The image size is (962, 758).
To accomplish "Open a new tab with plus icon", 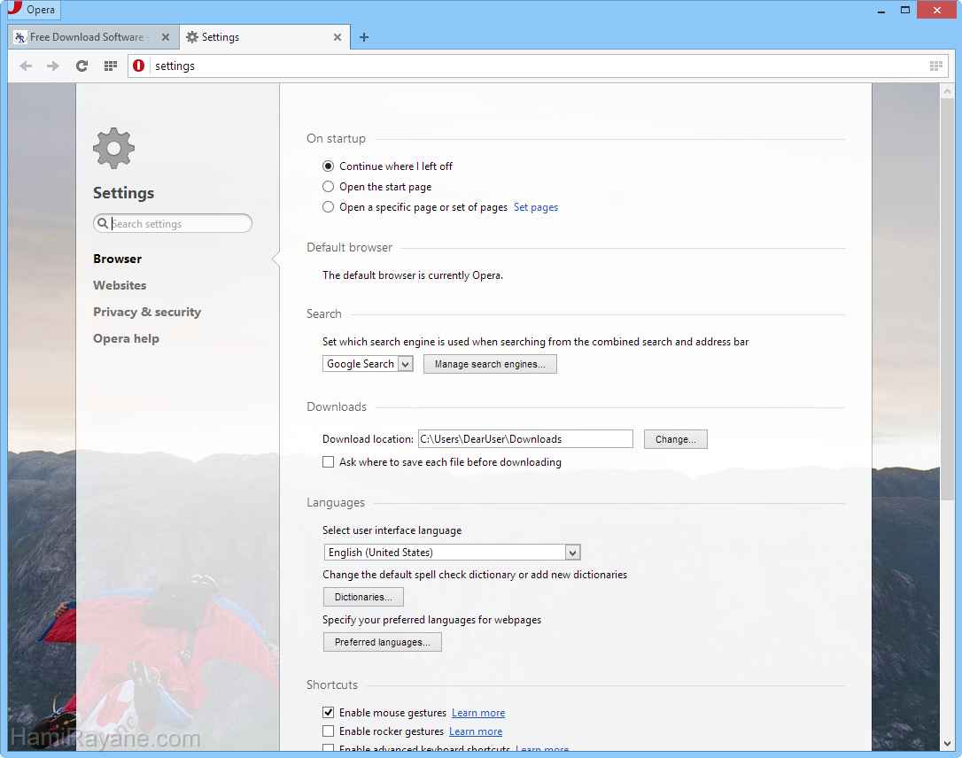I will tap(364, 37).
